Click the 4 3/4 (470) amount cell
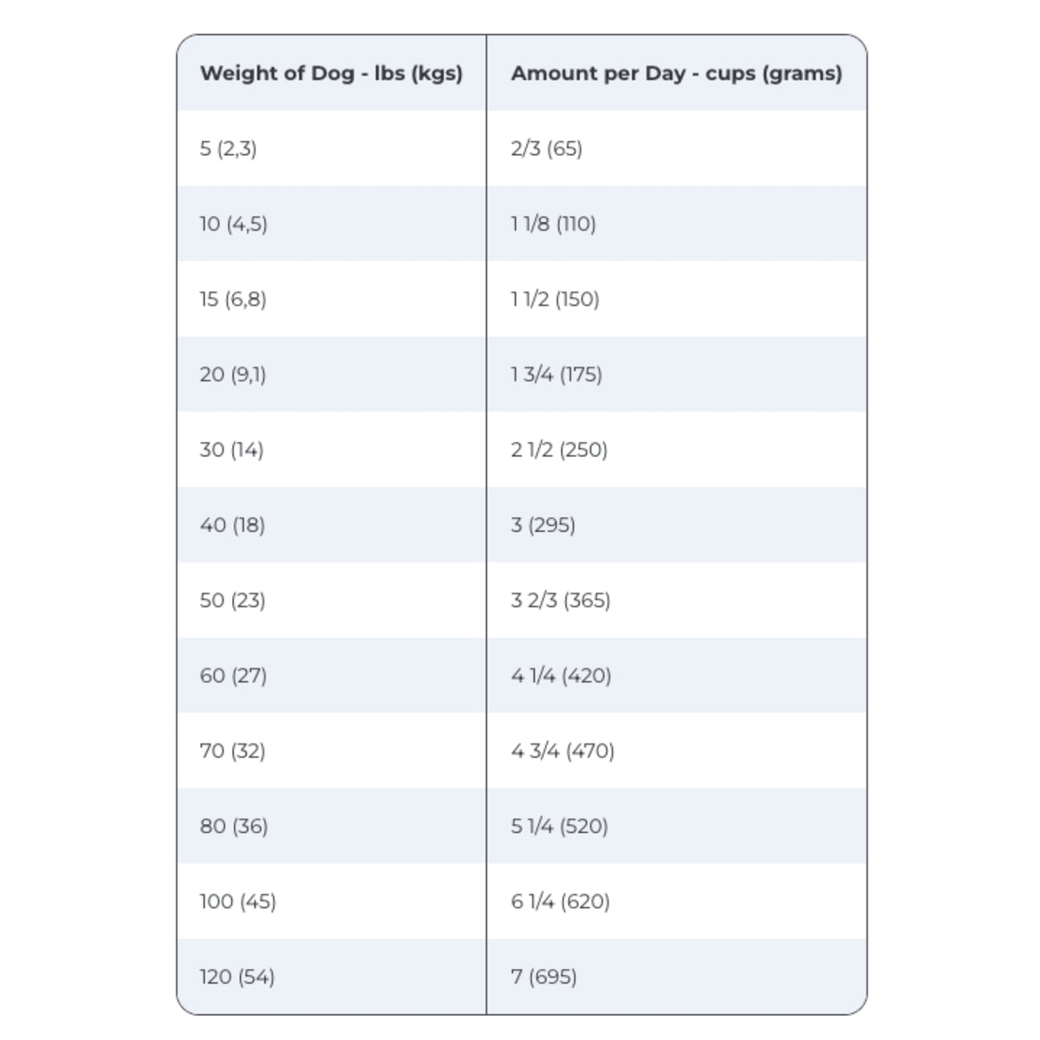This screenshot has height=1040, width=1040. (x=562, y=751)
